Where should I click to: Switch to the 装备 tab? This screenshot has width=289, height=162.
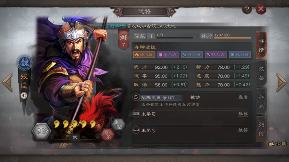262,74
